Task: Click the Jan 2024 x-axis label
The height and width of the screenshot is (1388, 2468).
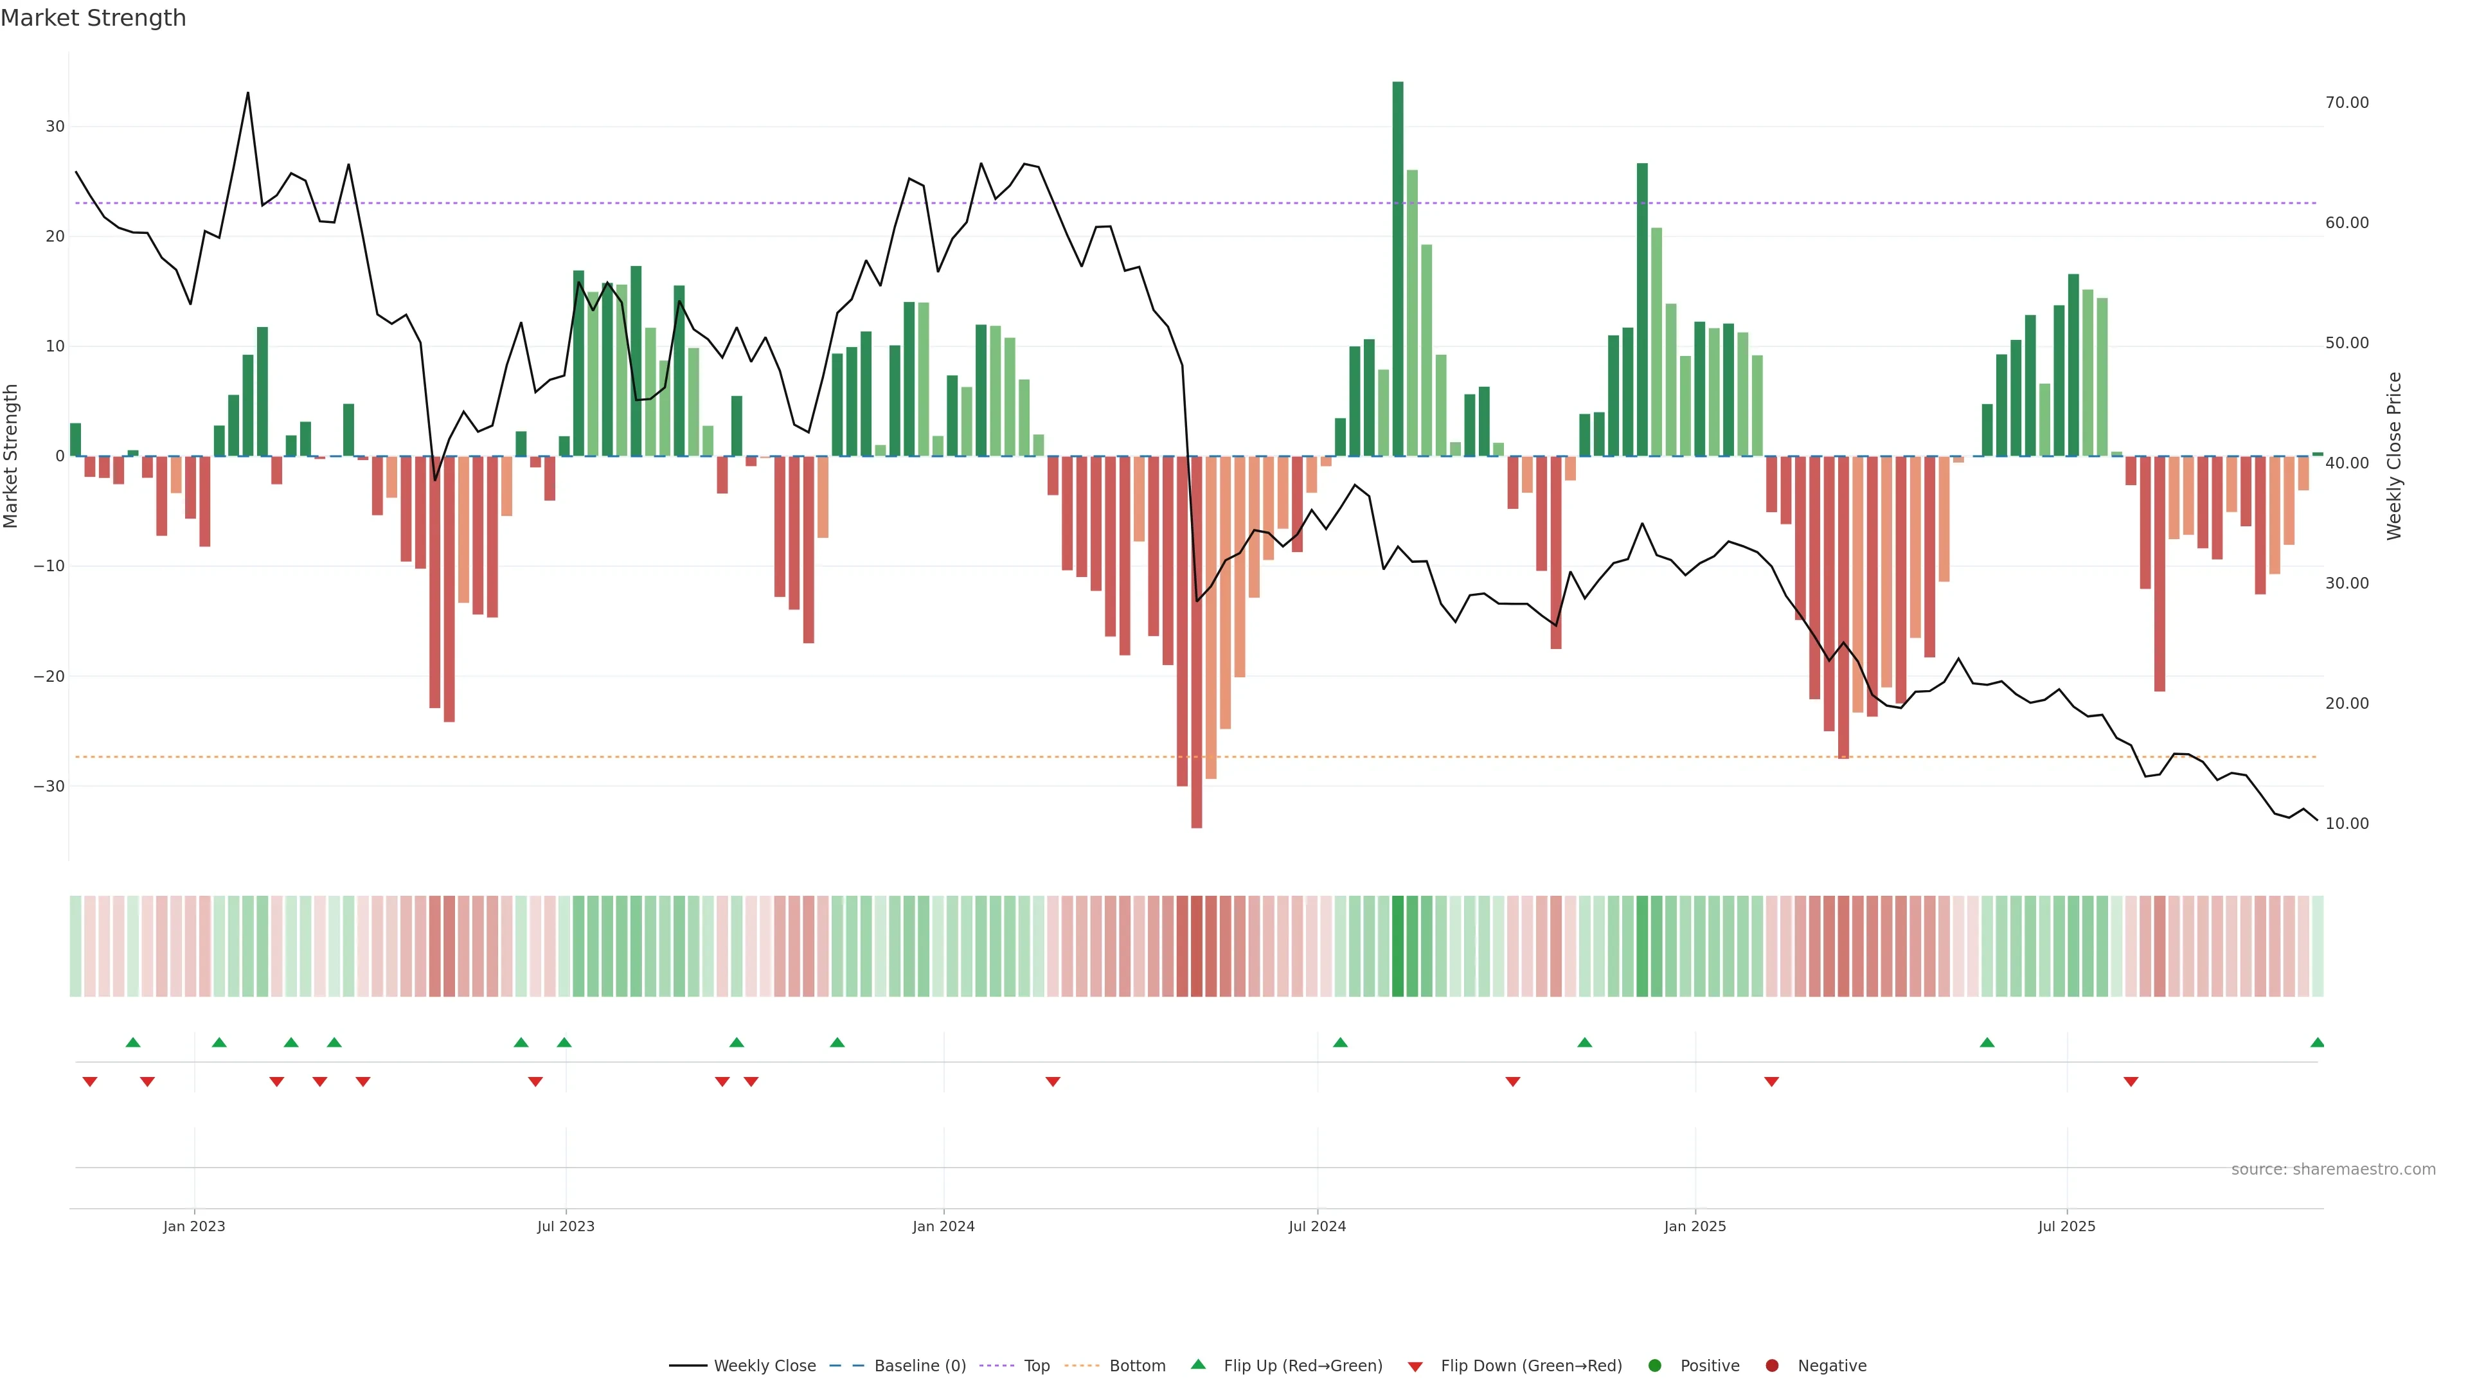Action: [943, 1226]
